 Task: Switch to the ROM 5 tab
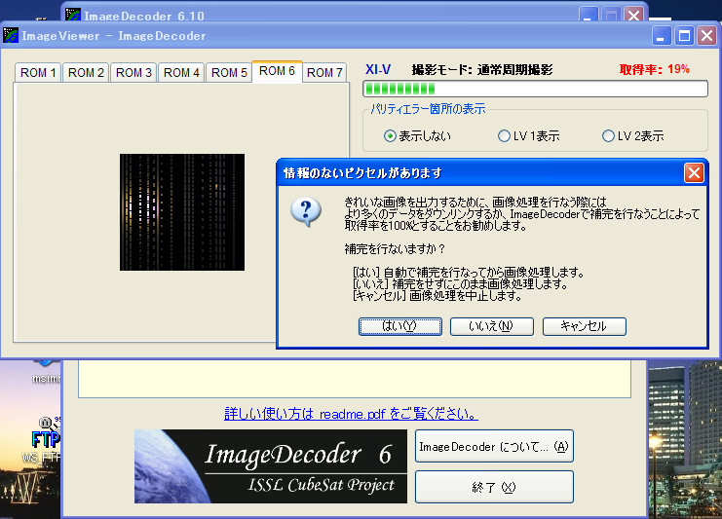coord(229,73)
